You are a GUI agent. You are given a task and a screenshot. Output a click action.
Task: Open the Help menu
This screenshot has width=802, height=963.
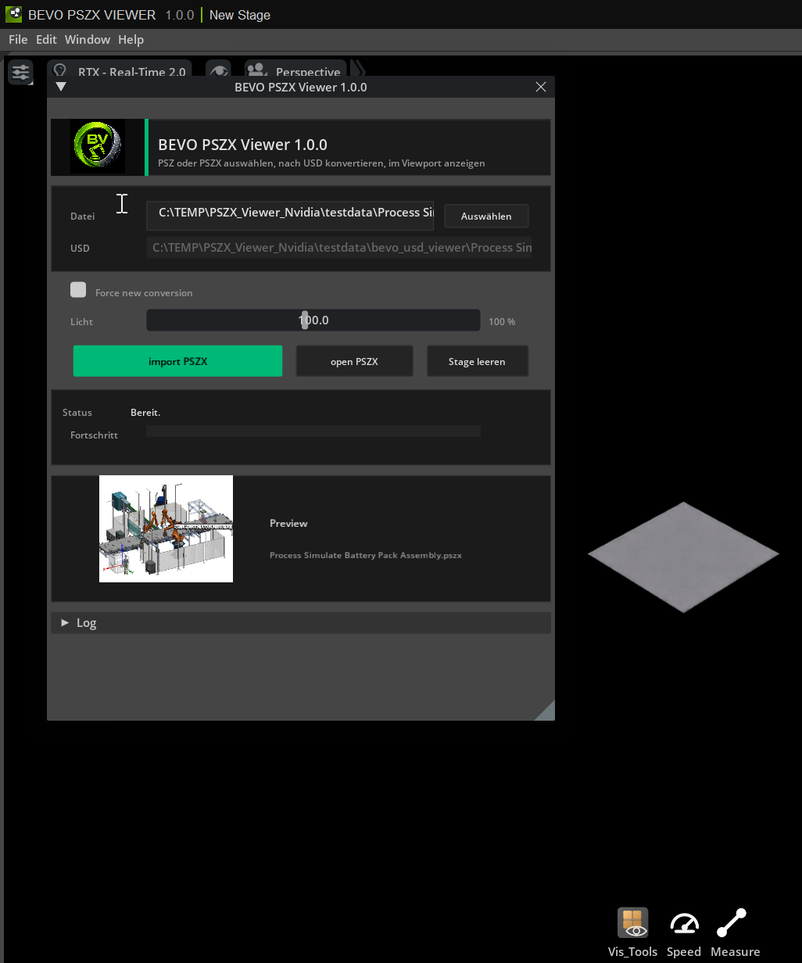tap(131, 39)
